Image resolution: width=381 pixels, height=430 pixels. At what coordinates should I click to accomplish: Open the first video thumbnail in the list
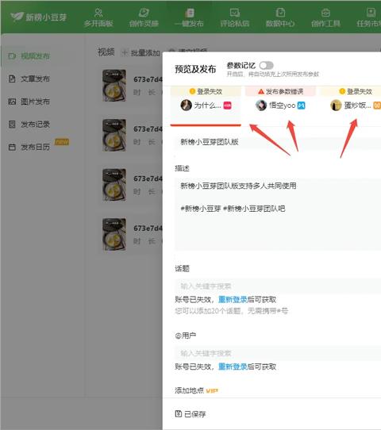[x=114, y=86]
